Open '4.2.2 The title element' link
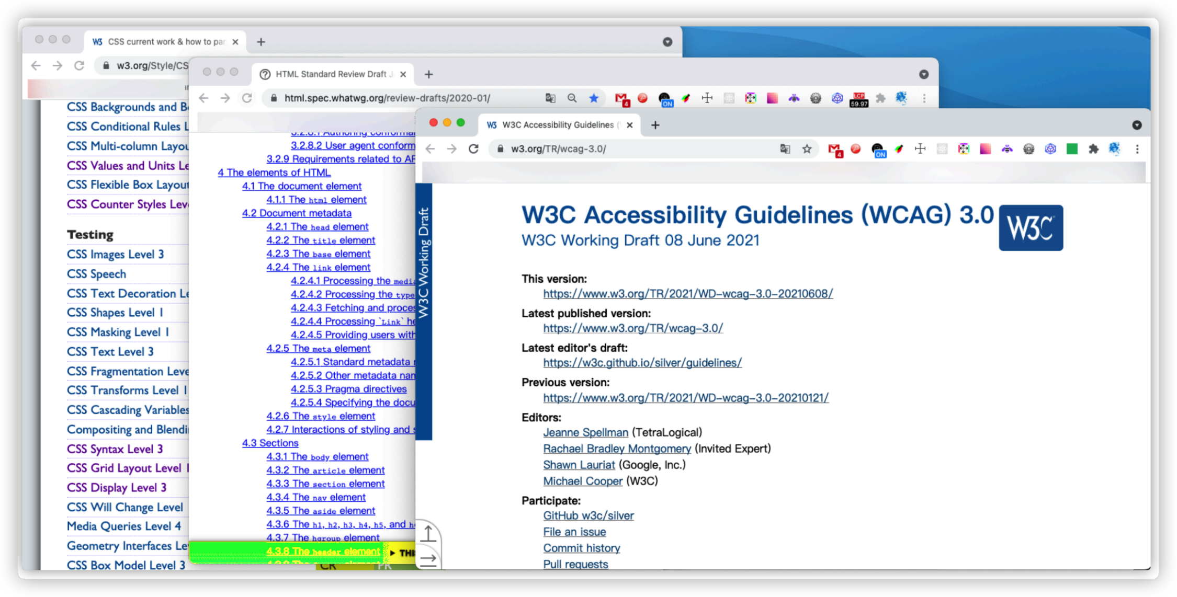This screenshot has height=597, width=1177. click(x=321, y=240)
